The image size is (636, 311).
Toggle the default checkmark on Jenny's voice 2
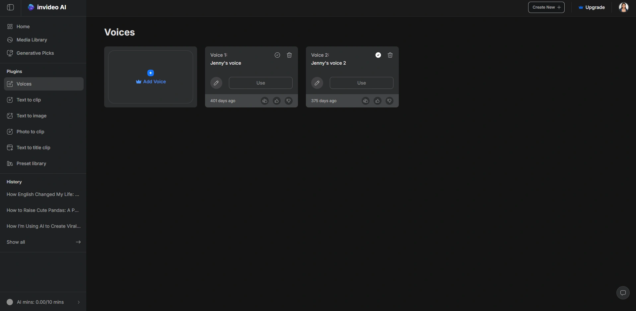point(378,55)
